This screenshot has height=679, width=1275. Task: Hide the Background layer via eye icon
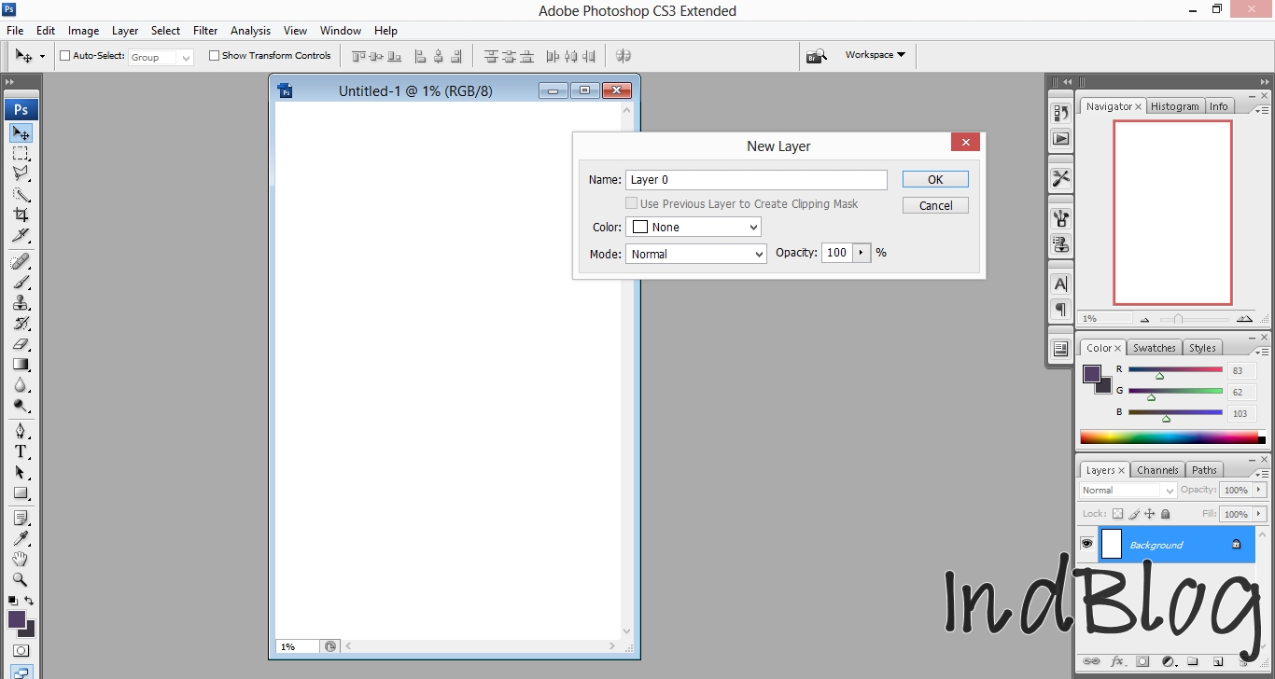pos(1087,545)
